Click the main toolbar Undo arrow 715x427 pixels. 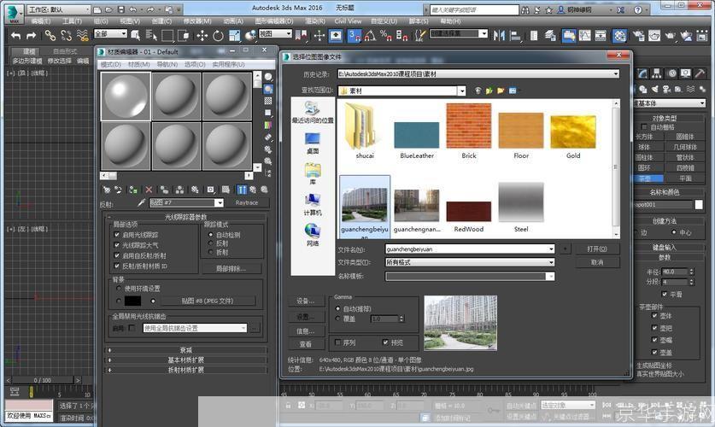coord(16,35)
